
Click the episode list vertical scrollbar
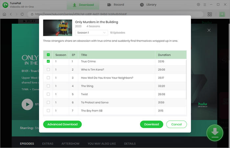click(x=186, y=80)
